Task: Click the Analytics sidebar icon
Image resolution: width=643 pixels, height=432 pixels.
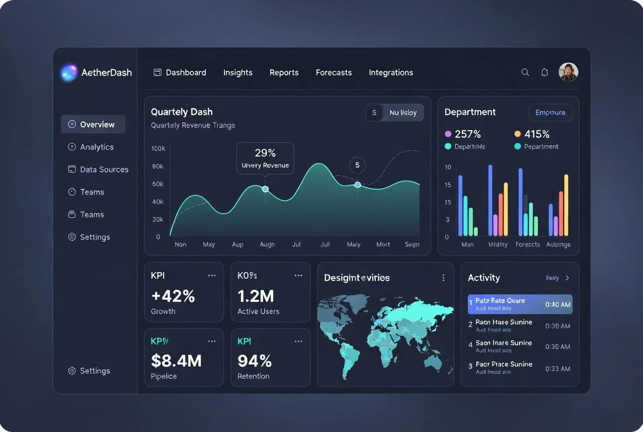Action: [x=72, y=147]
